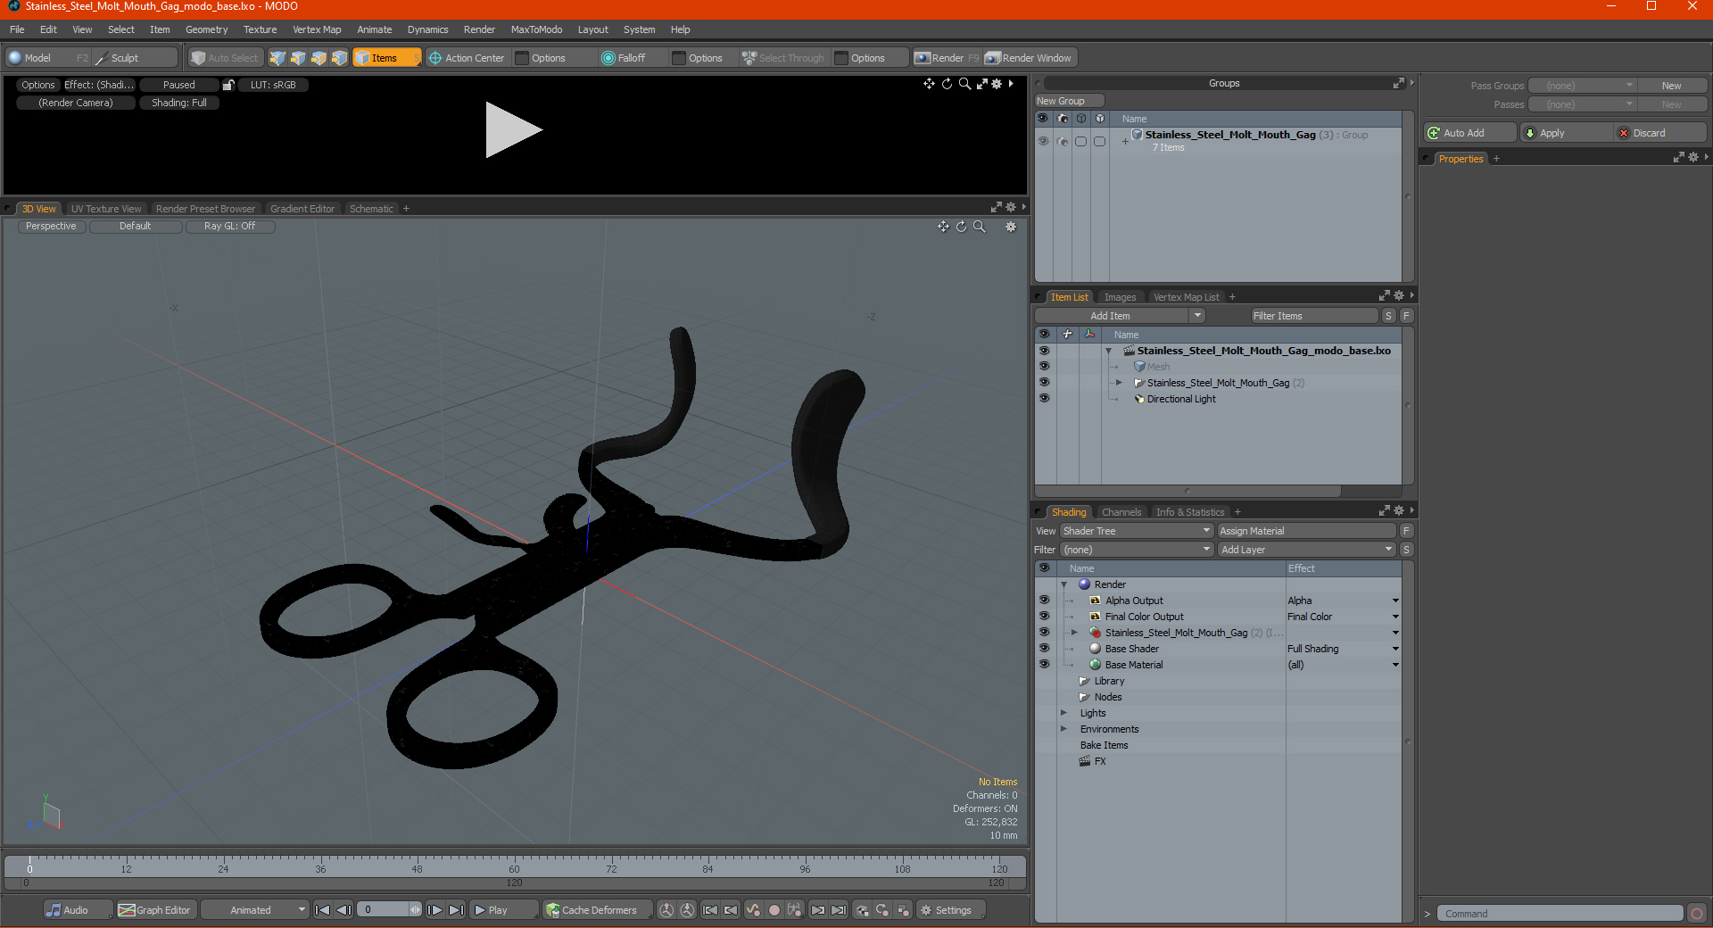Click Auto Add button
Image resolution: width=1713 pixels, height=928 pixels.
(1470, 133)
